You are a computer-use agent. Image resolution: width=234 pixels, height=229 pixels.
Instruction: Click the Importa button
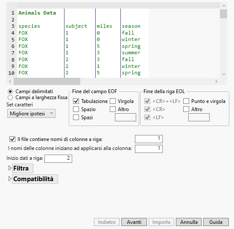click(161, 222)
